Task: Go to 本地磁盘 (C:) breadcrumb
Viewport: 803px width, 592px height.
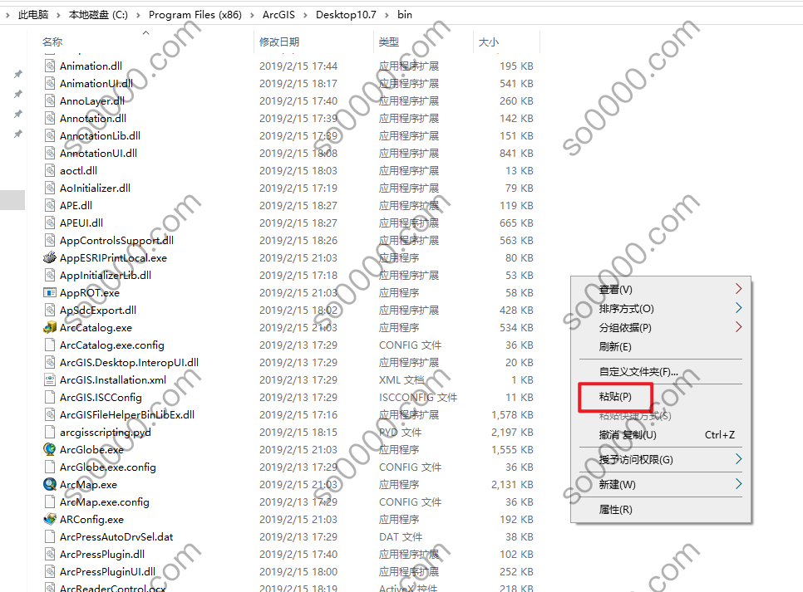Action: (x=98, y=15)
